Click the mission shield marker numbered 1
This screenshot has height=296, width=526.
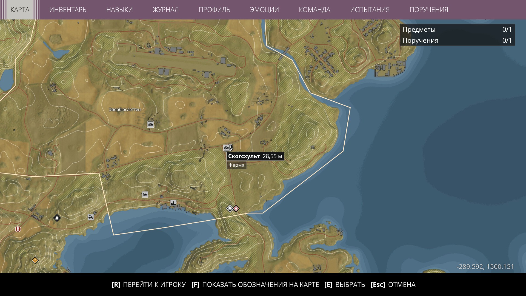pos(231,147)
